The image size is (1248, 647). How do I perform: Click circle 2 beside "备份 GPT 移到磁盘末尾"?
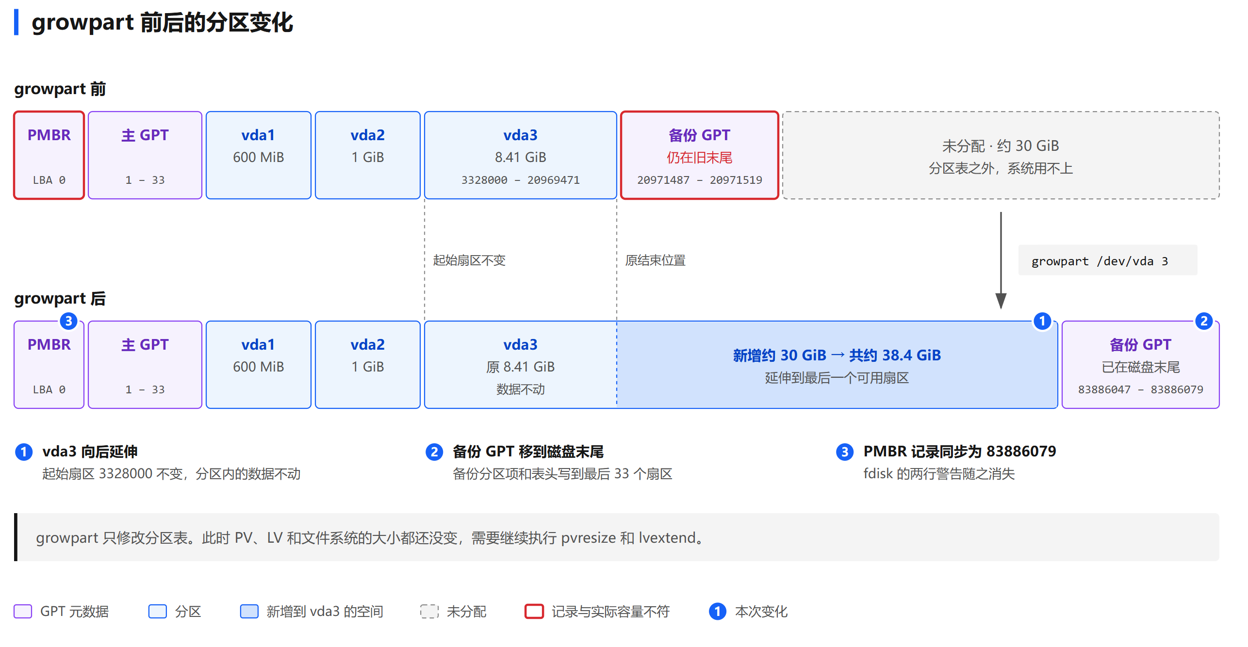(434, 452)
